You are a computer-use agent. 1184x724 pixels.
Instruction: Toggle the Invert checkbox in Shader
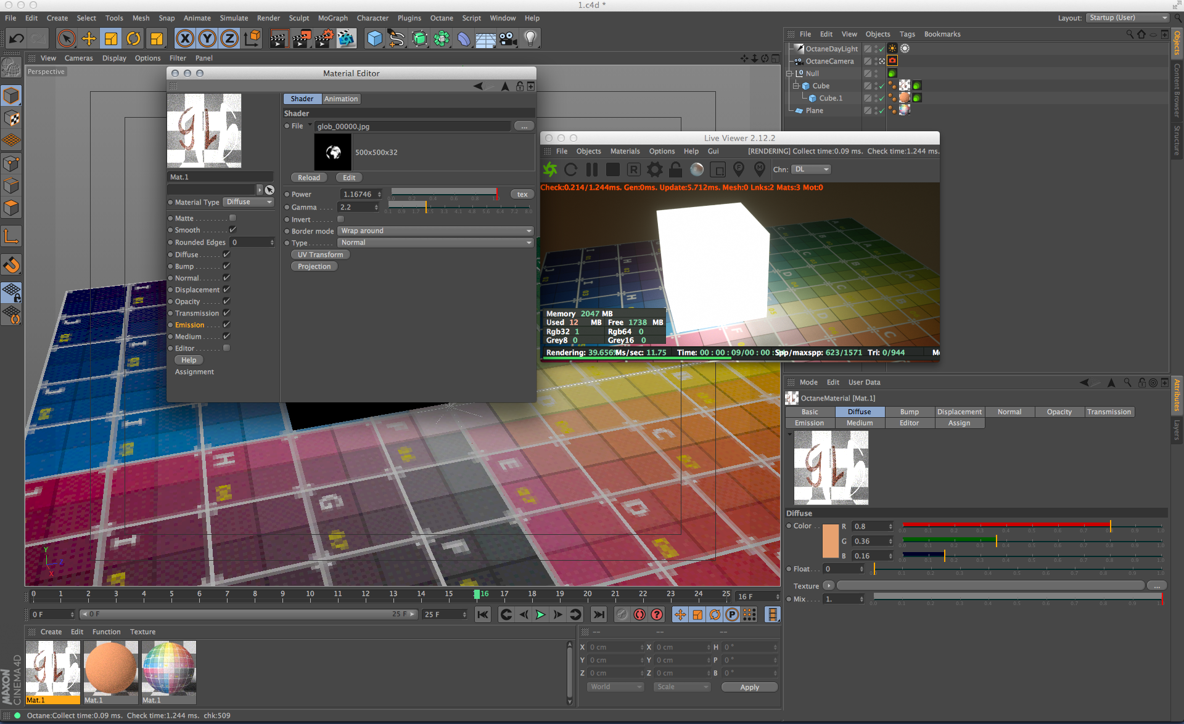pos(340,219)
